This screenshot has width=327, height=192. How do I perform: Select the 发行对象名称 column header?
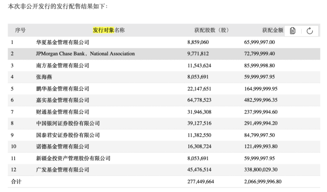tap(109, 30)
